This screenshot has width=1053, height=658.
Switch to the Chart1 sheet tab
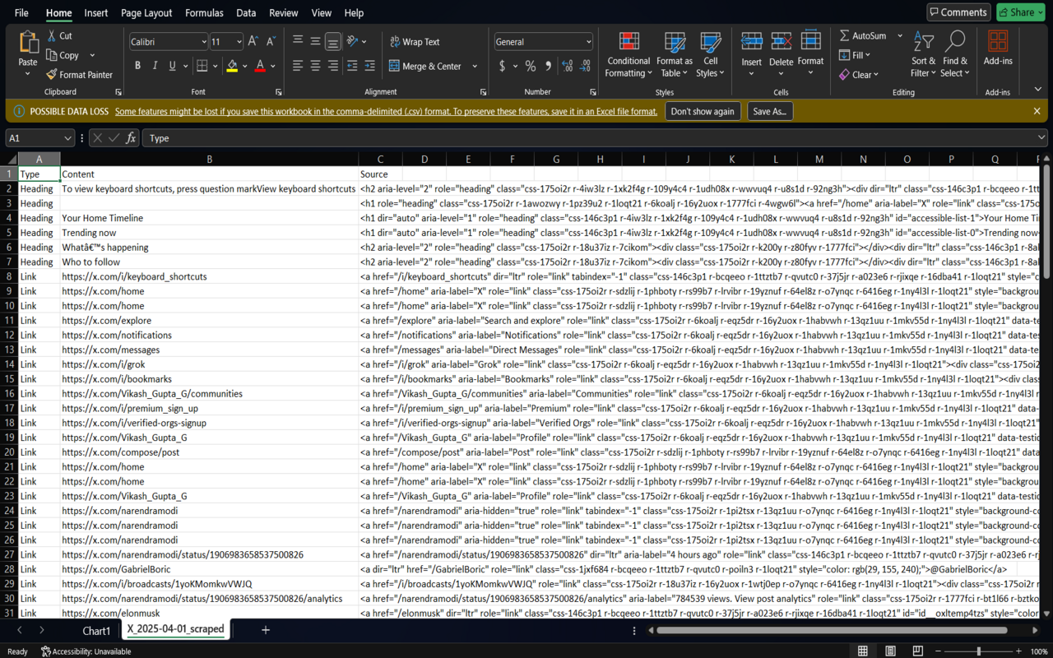pyautogui.click(x=96, y=631)
